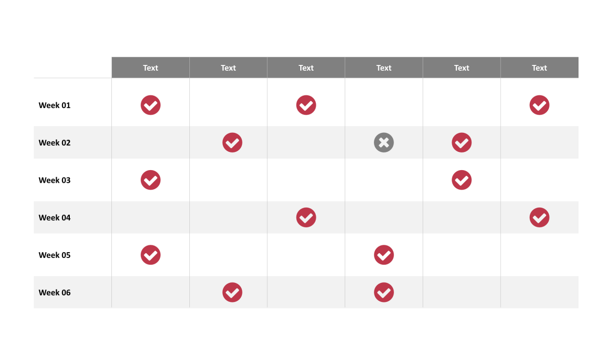The height and width of the screenshot is (344, 612).
Task: Select Week 03's checkmark in the fifth column
Action: coord(461,180)
